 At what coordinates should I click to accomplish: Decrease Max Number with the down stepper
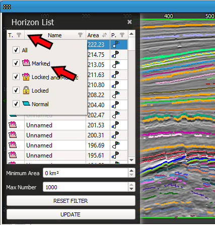pos(131,189)
